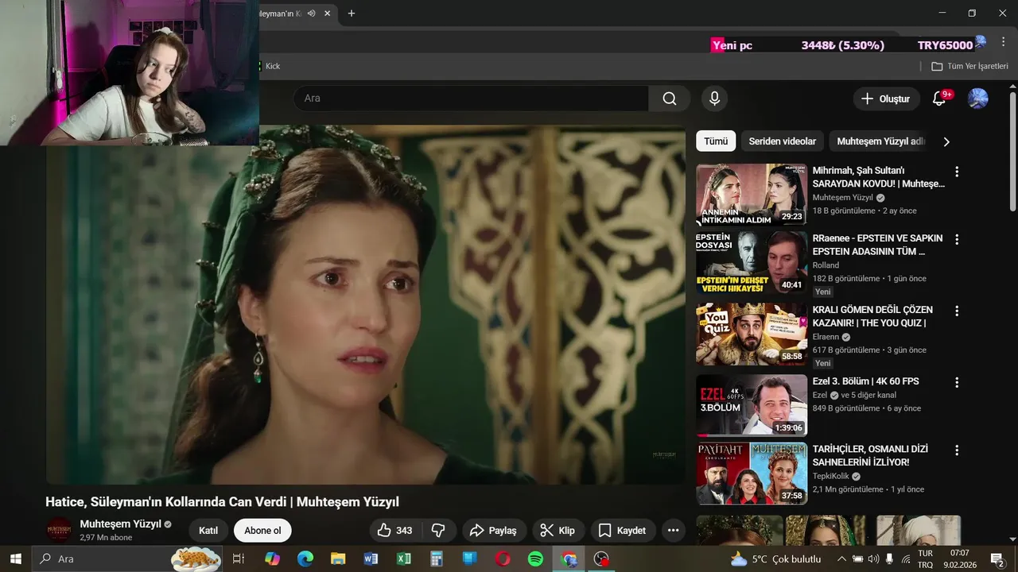Open title Ezel 3. Bölüm | 4K 60 FPS
Viewport: 1018px width, 572px height.
coord(865,381)
